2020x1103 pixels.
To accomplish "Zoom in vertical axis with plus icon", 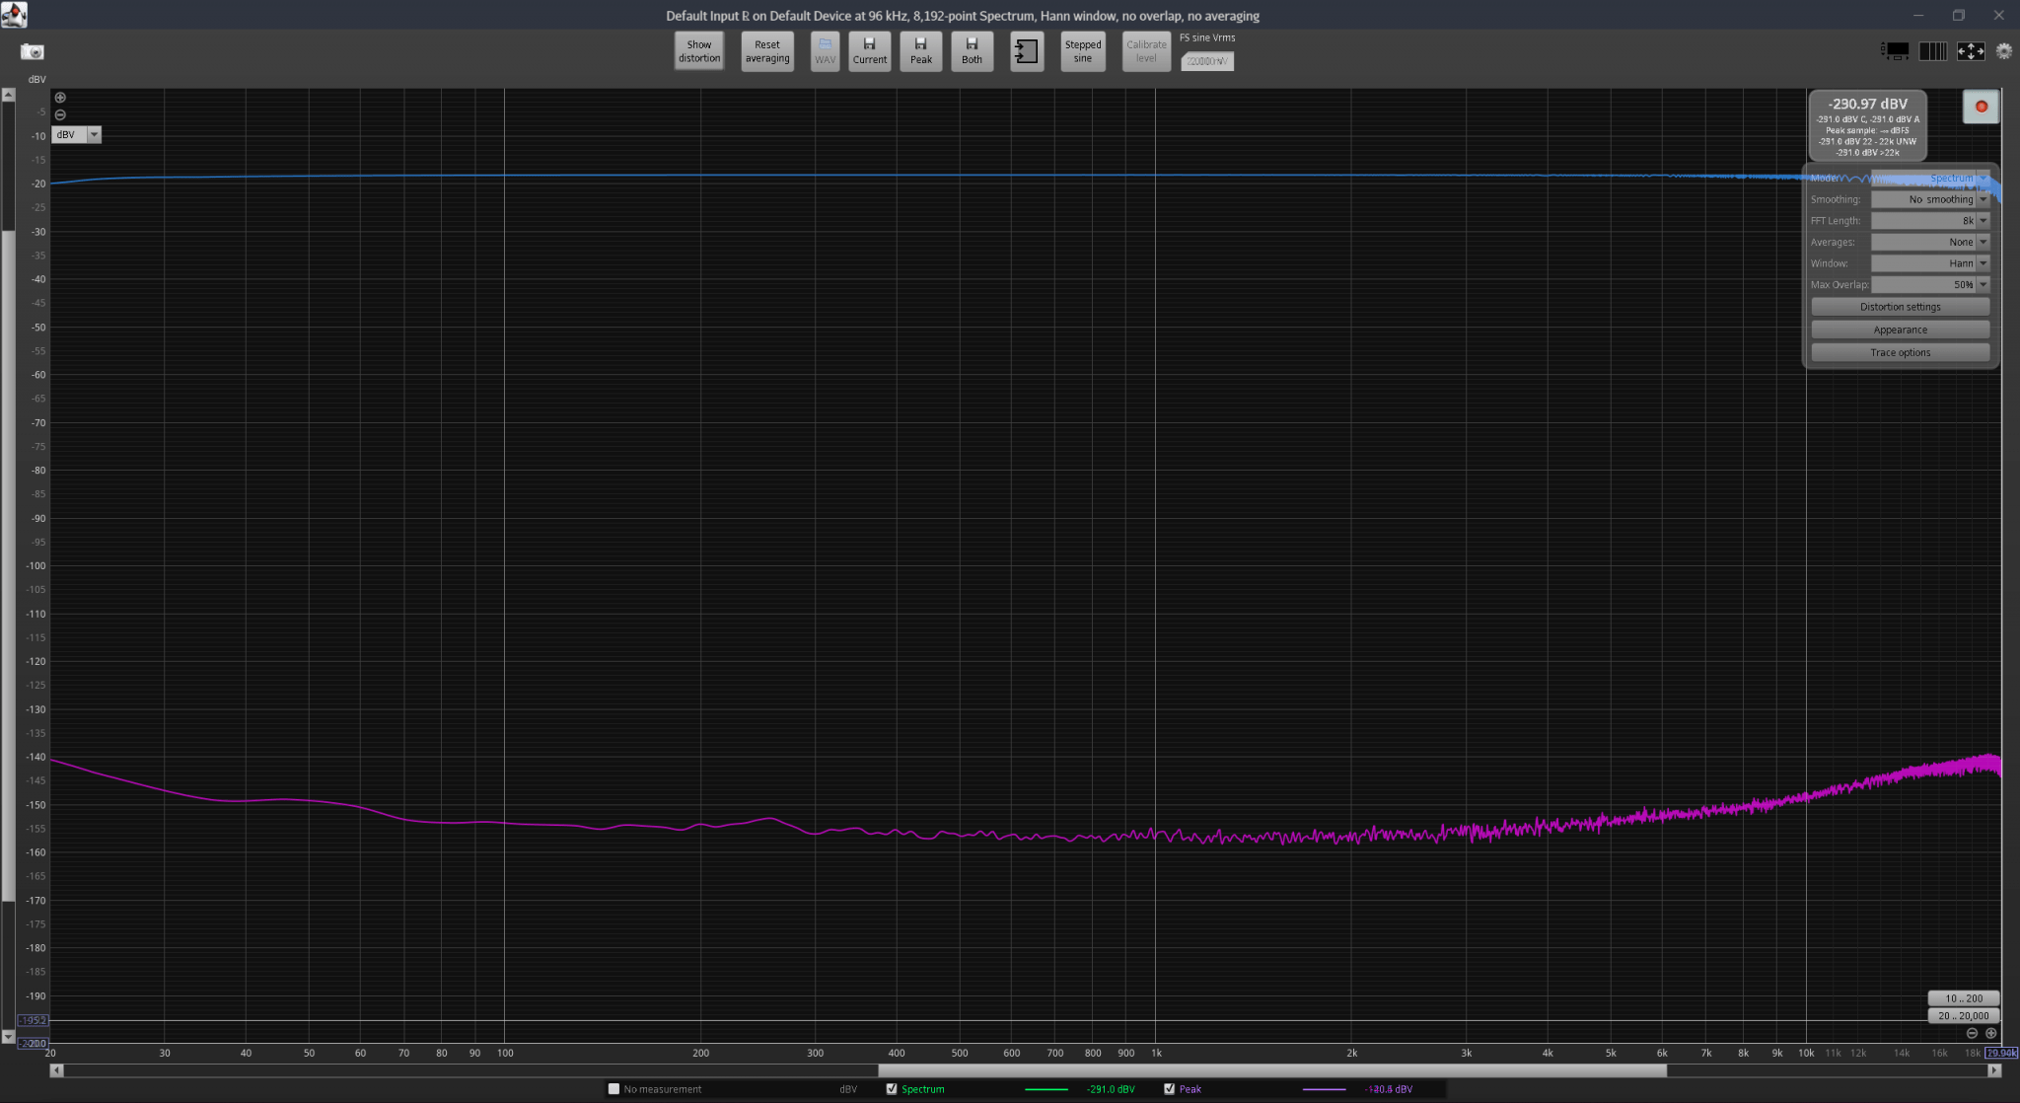I will point(60,98).
